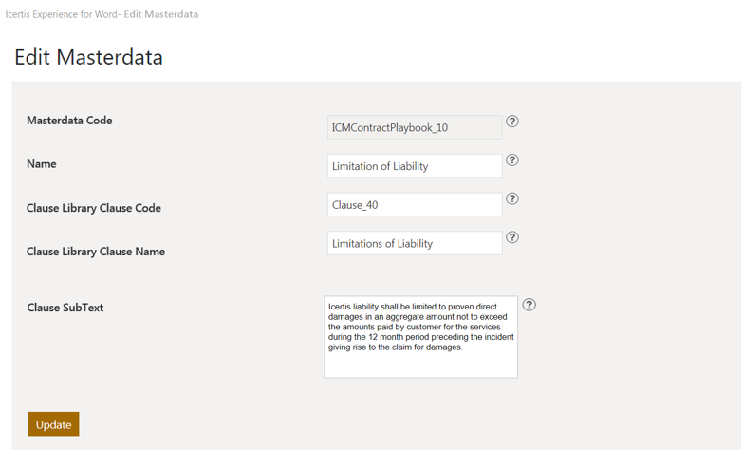Click the Masterdata Code label
Viewport: 743px width, 450px height.
(x=69, y=121)
